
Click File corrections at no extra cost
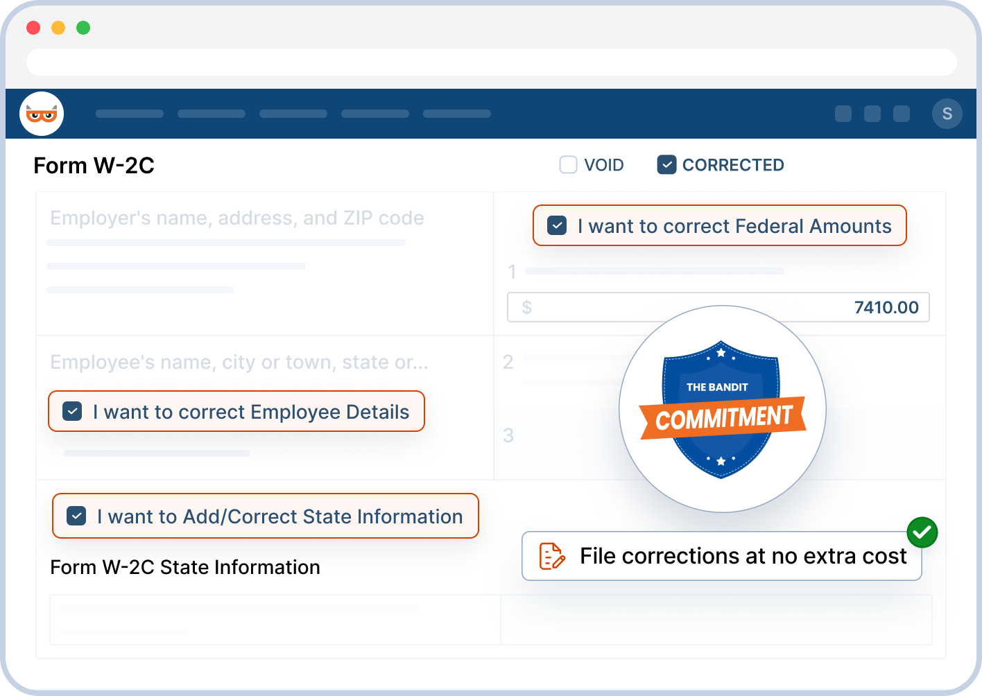(x=742, y=556)
